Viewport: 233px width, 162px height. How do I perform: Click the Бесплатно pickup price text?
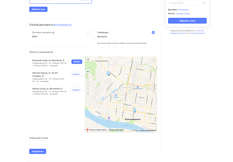pyautogui.click(x=102, y=37)
